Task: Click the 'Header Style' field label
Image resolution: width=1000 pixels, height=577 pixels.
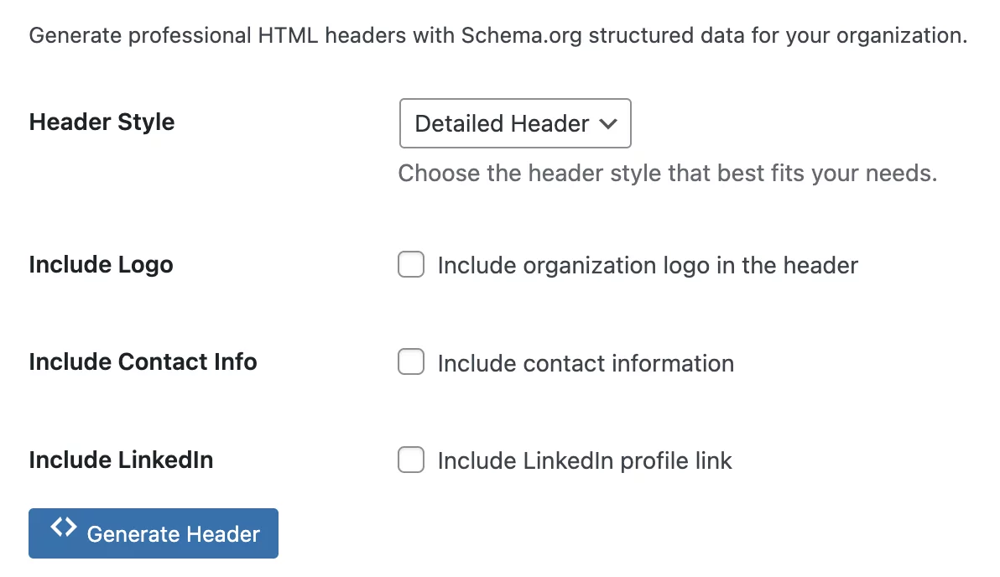Action: click(102, 122)
